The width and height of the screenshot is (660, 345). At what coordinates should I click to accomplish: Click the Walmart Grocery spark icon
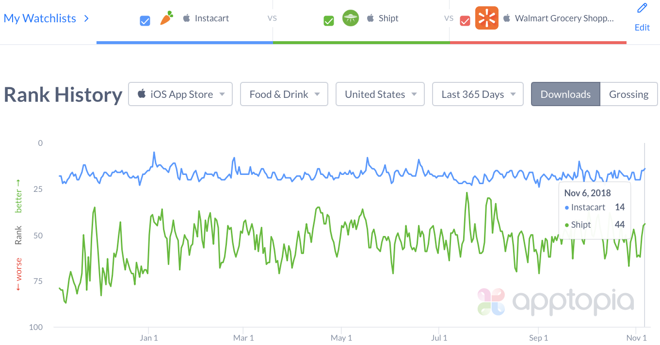point(486,18)
